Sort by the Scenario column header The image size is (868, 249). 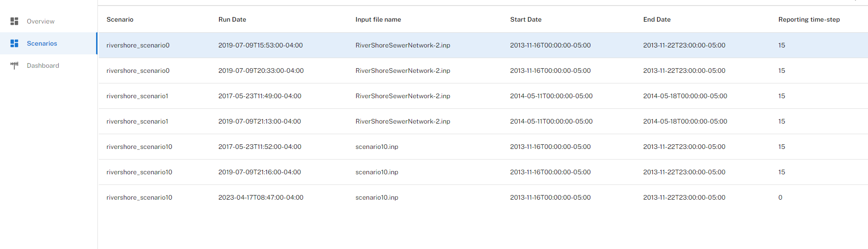click(x=120, y=19)
